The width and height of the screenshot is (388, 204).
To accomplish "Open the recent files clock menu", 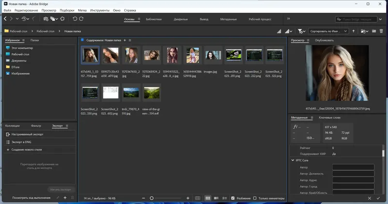I will click(25, 19).
